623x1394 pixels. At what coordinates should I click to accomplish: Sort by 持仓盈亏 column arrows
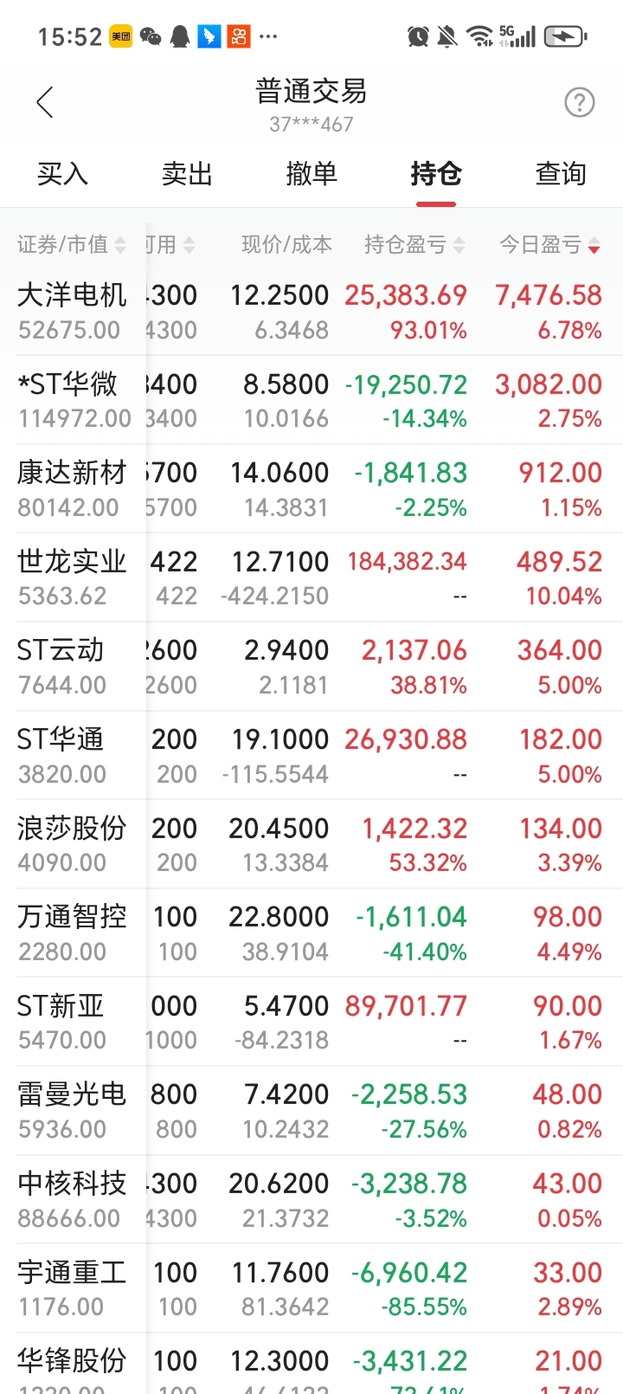(459, 245)
